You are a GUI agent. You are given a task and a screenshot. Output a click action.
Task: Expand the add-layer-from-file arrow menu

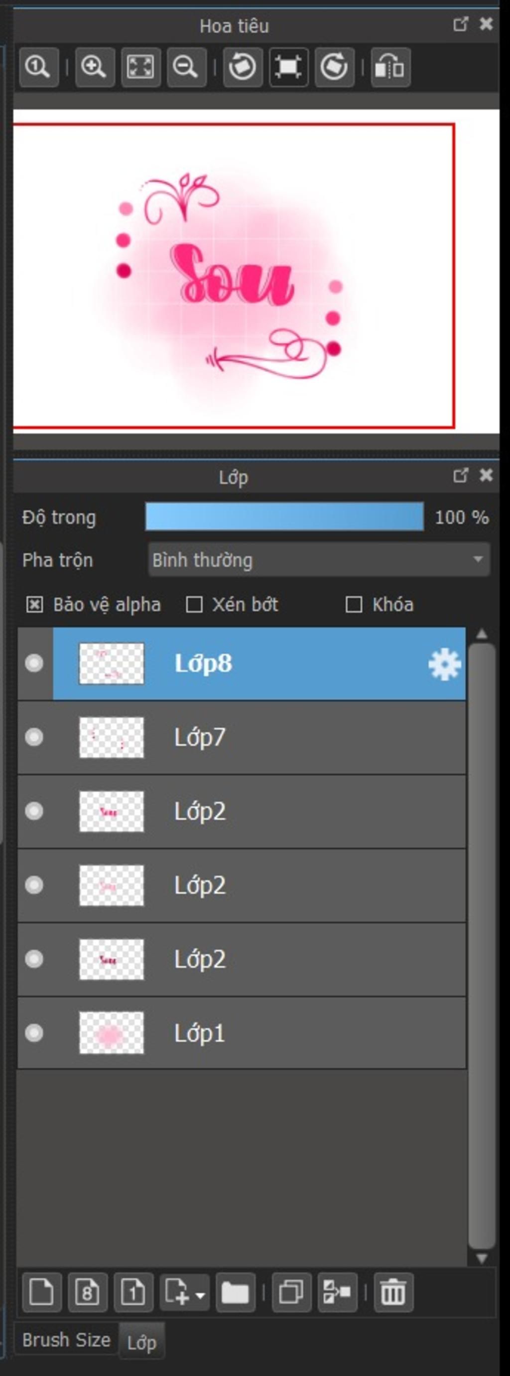click(x=201, y=1295)
